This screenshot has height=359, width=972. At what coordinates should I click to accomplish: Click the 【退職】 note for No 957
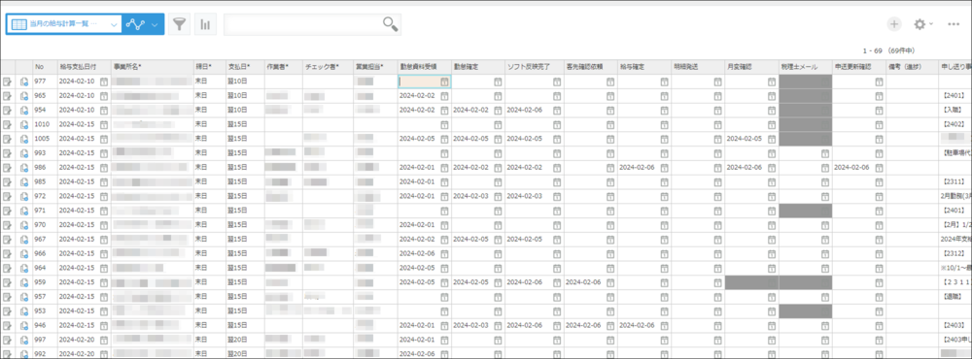coord(952,296)
